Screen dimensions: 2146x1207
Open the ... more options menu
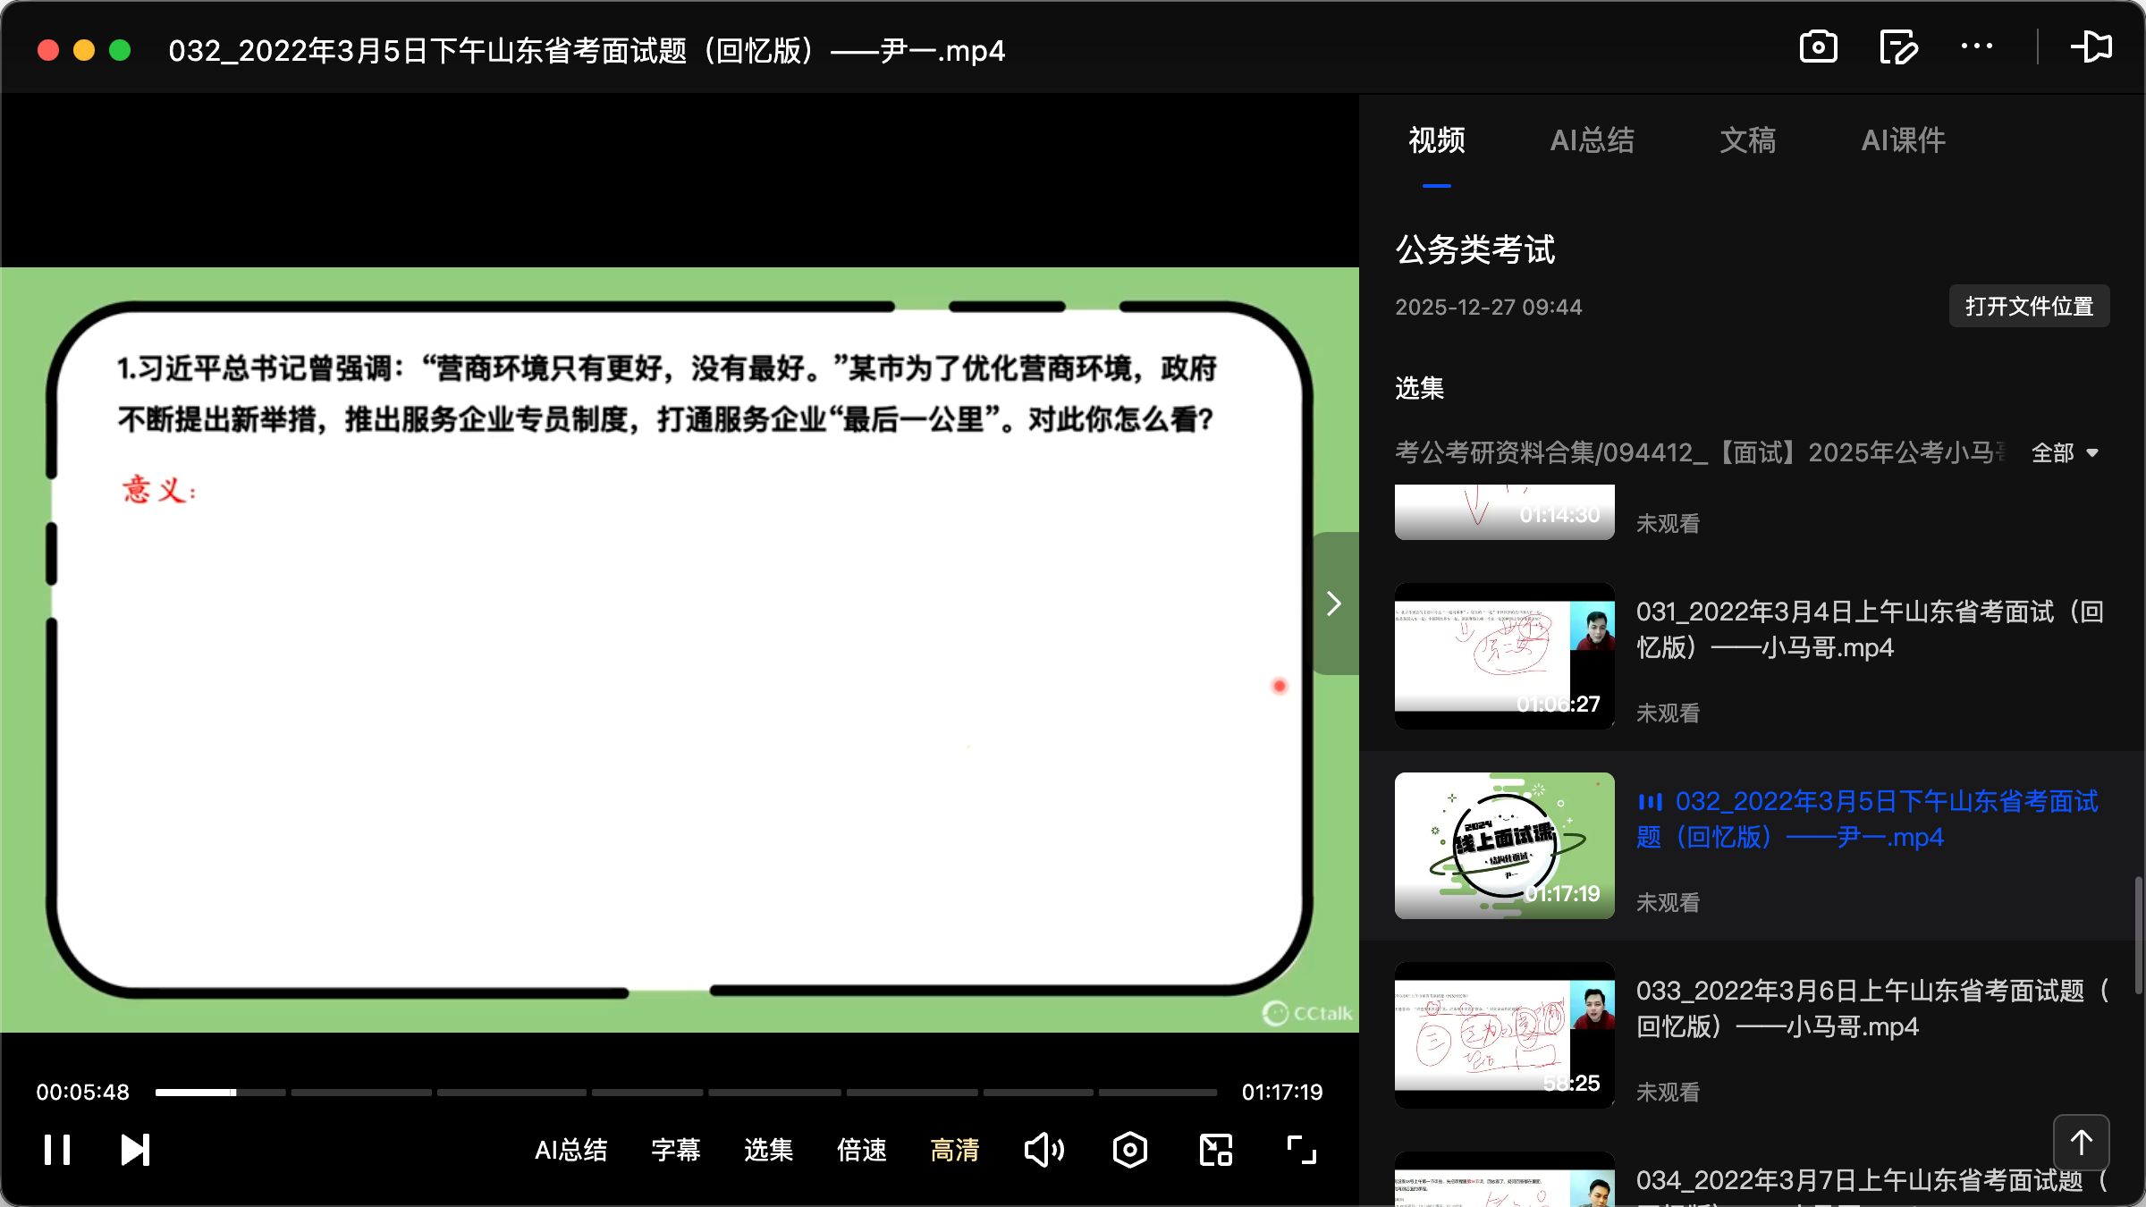1976,46
